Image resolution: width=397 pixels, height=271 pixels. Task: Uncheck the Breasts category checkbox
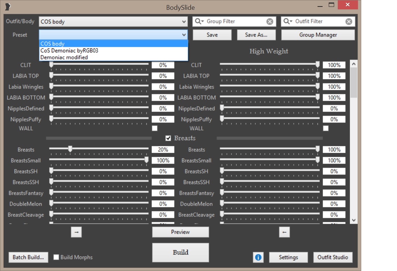click(x=168, y=138)
